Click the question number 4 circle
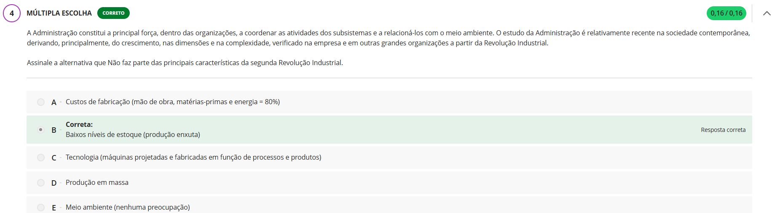 (x=12, y=13)
